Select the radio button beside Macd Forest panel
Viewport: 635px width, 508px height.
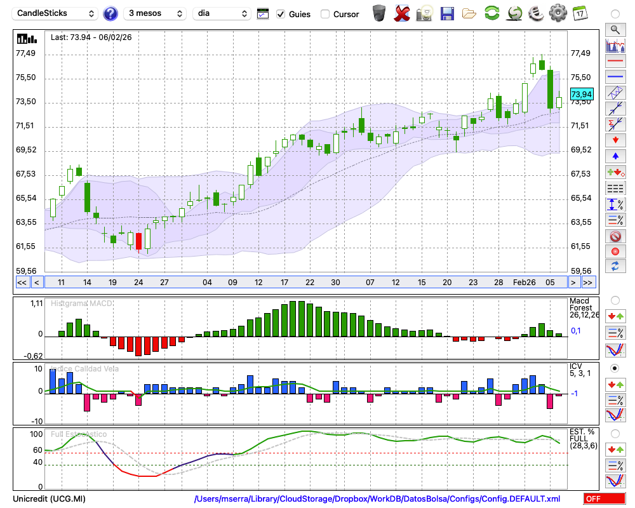tap(615, 300)
